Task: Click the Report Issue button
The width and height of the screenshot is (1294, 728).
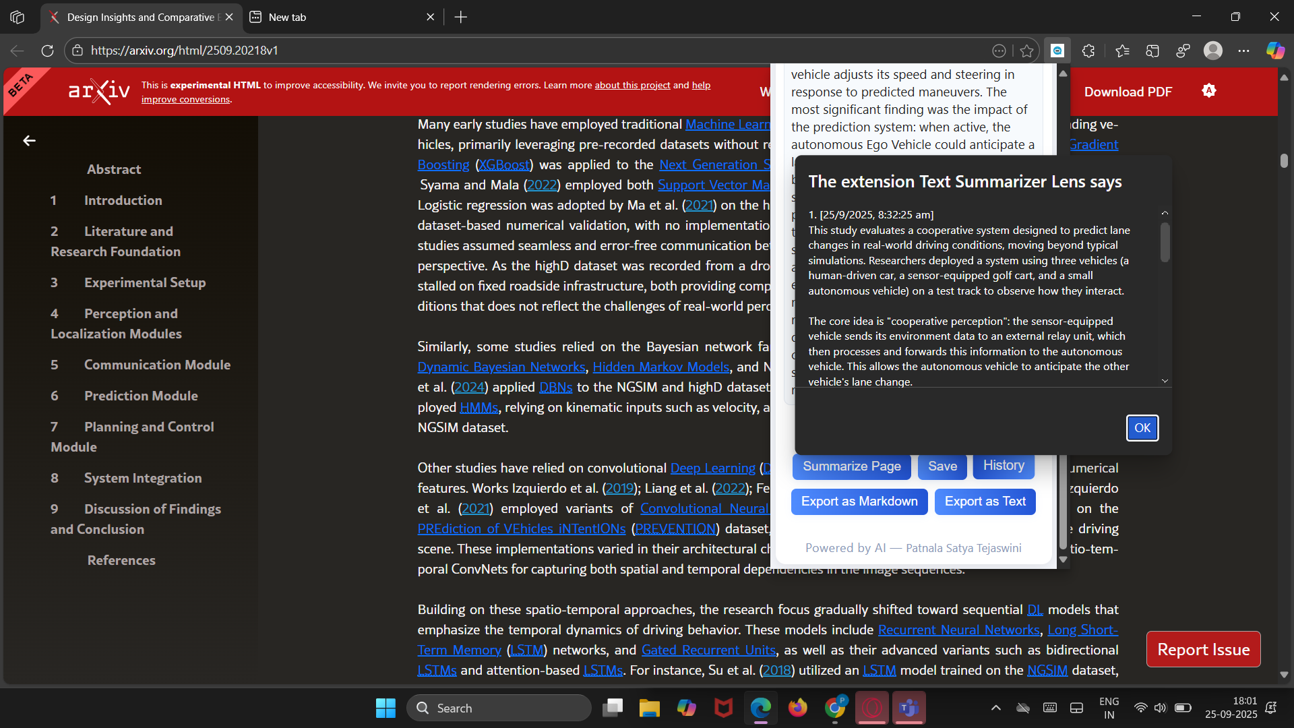Action: [1203, 649]
